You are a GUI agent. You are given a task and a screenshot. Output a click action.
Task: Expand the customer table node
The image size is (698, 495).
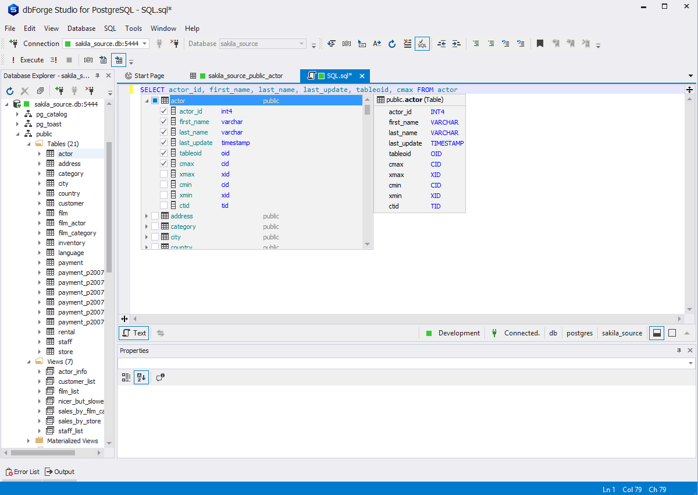40,203
